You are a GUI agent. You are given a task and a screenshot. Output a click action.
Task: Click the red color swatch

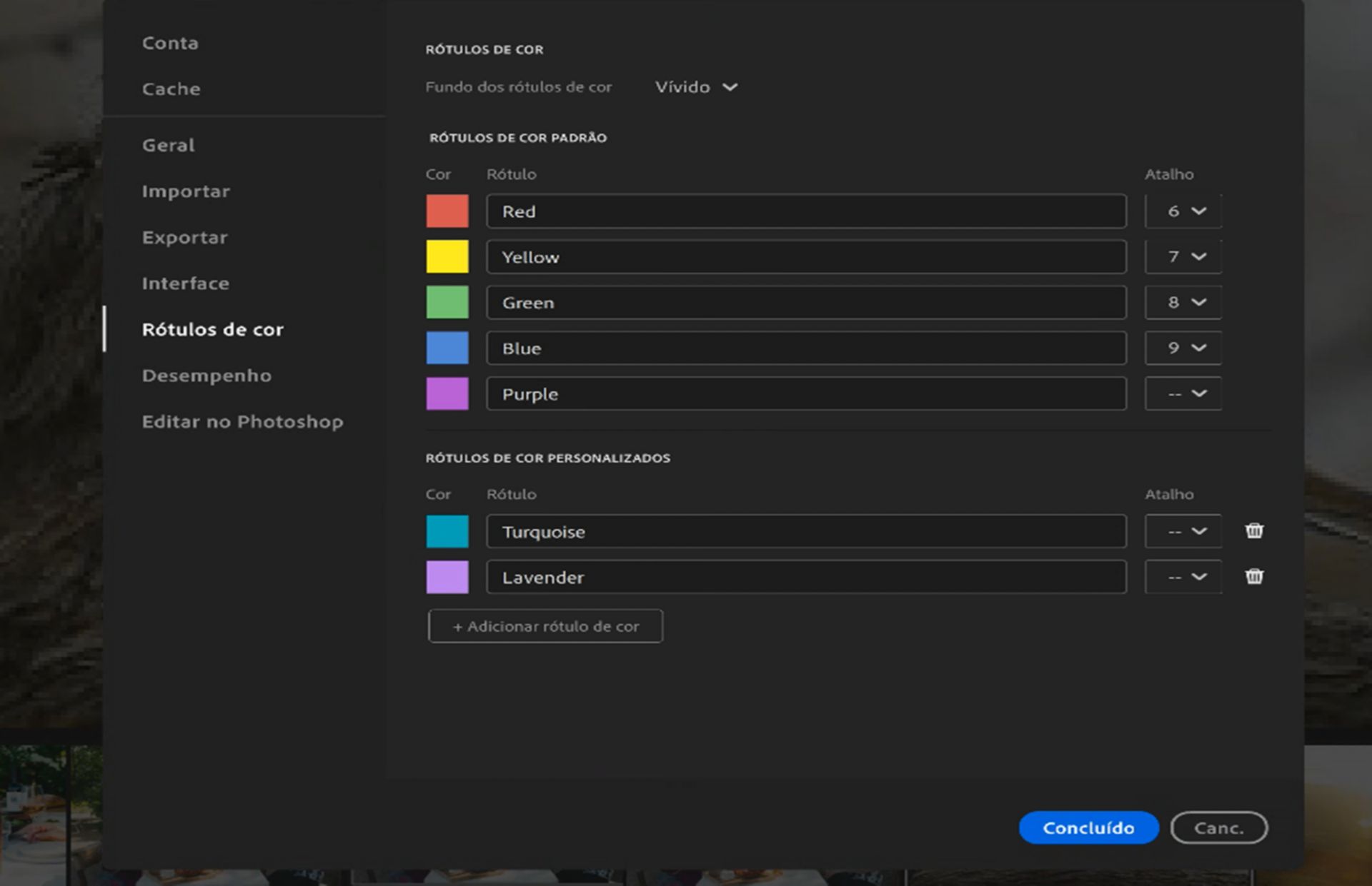(447, 211)
